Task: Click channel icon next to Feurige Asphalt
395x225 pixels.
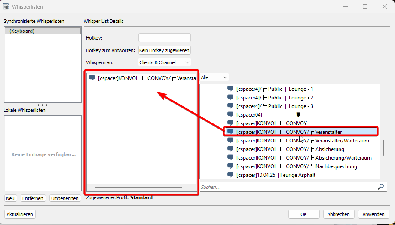Action: click(230, 175)
